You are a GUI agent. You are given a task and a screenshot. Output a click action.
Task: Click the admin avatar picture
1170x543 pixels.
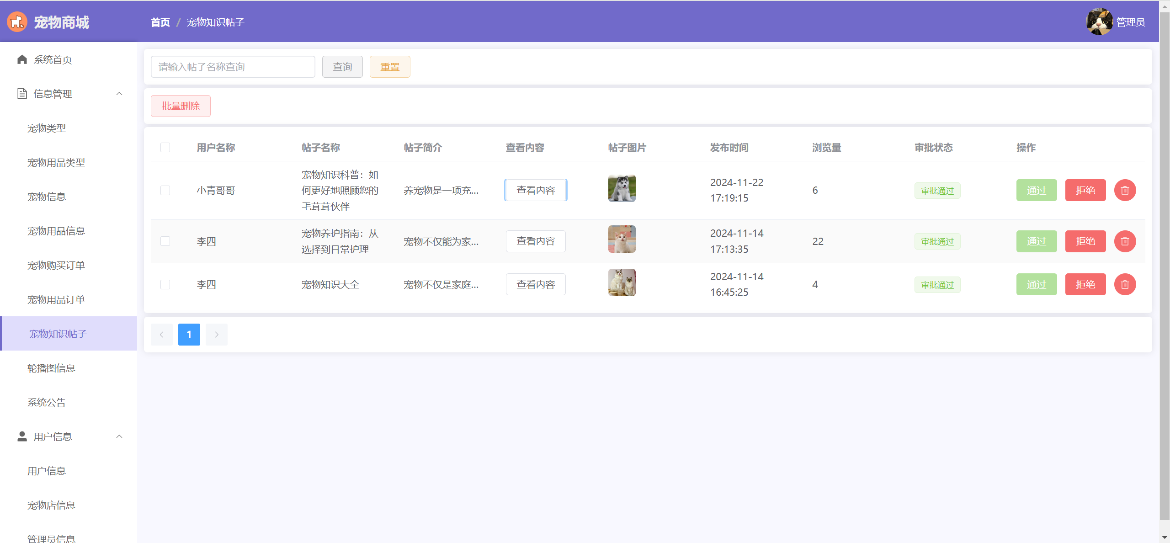(x=1099, y=21)
